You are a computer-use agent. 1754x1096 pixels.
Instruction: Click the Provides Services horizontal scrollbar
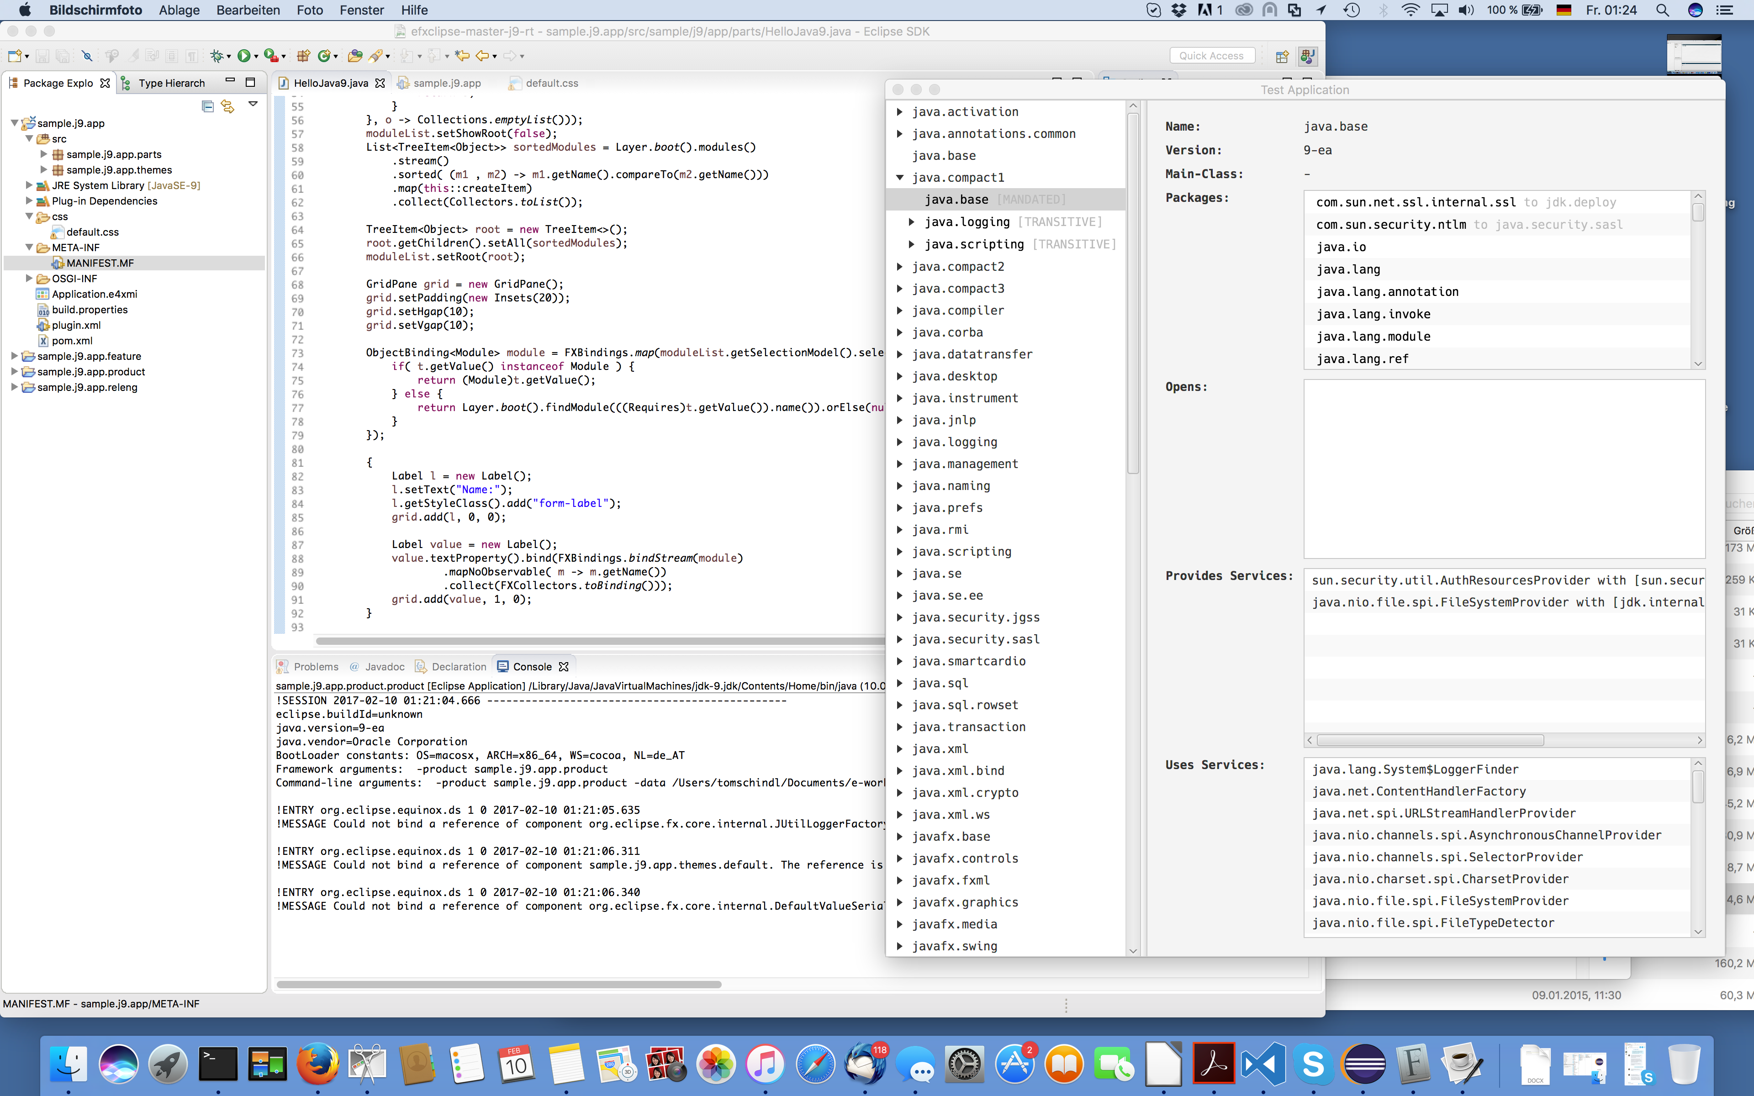coord(1429,740)
